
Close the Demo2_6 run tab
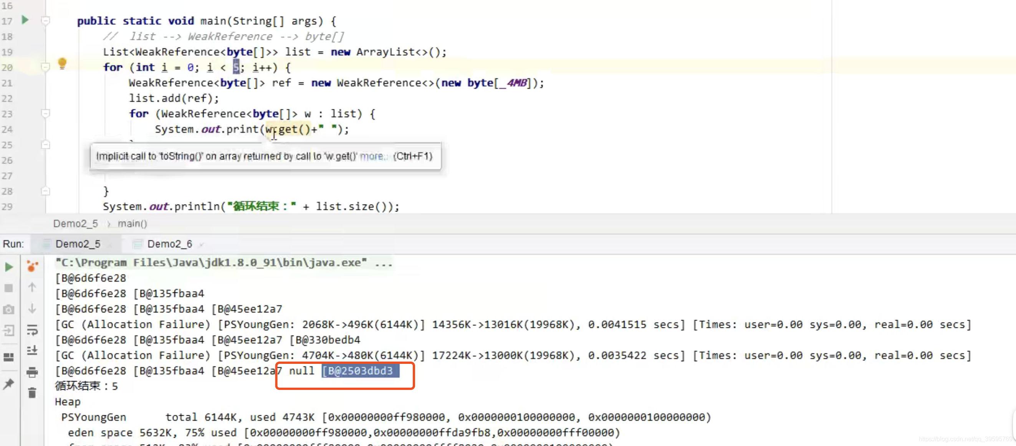click(202, 245)
